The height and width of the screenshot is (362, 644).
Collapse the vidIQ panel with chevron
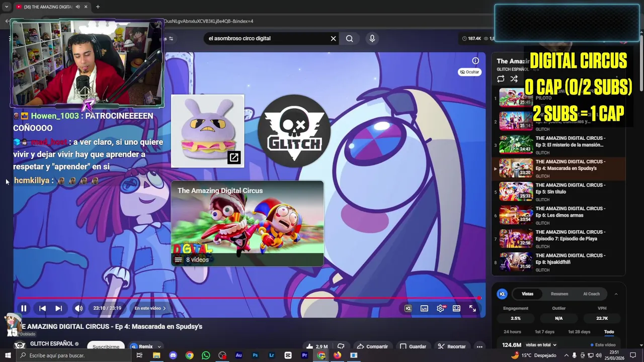click(x=616, y=294)
